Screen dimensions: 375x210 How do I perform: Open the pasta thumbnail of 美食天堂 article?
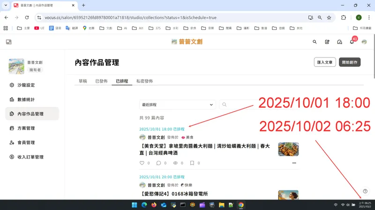288,149
